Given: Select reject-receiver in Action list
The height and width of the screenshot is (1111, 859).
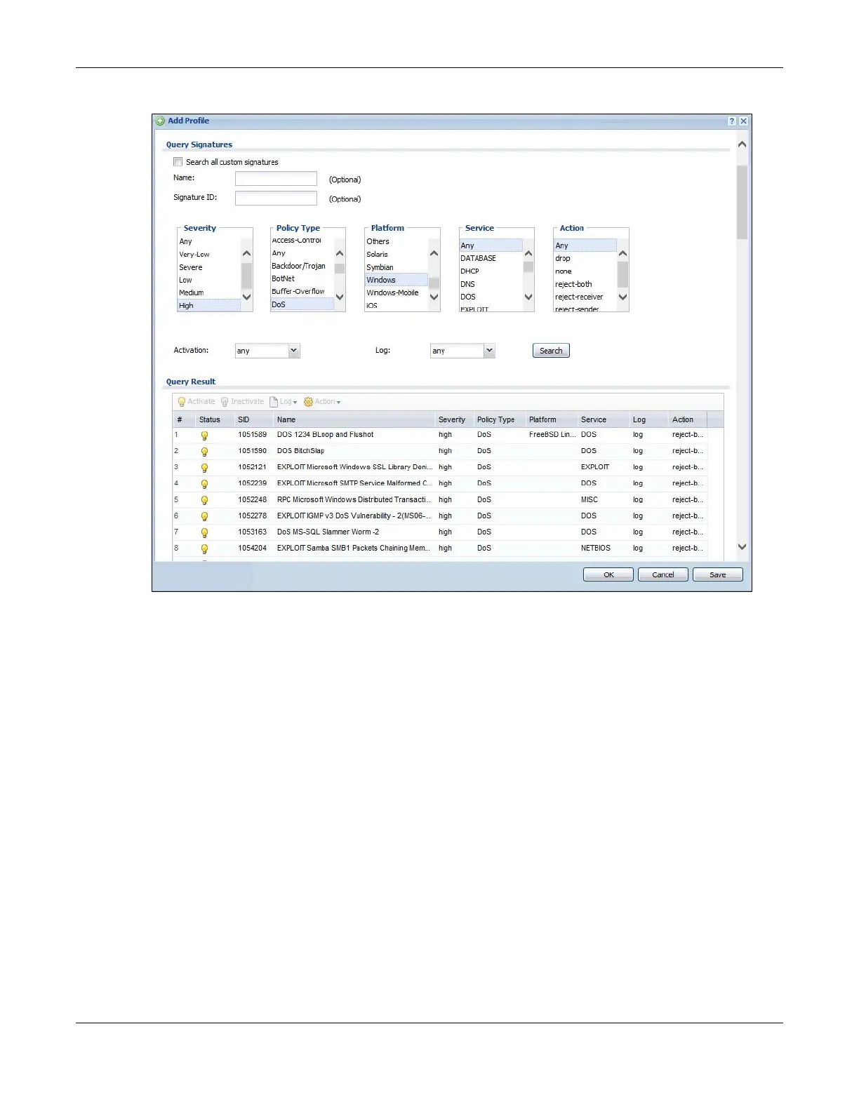Looking at the screenshot, I should tap(585, 297).
